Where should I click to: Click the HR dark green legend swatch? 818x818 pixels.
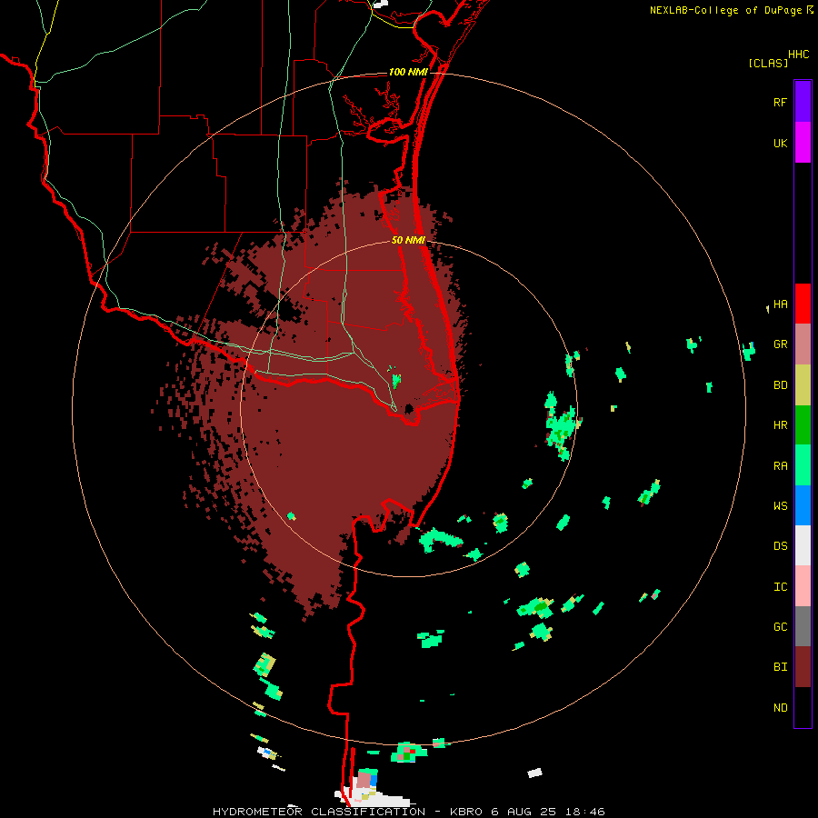click(803, 425)
